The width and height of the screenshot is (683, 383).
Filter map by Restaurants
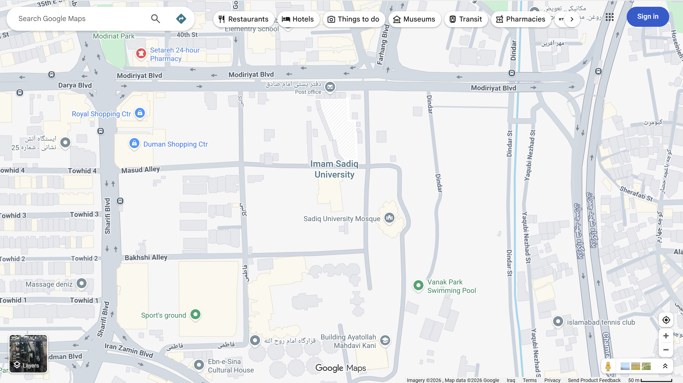click(x=244, y=19)
